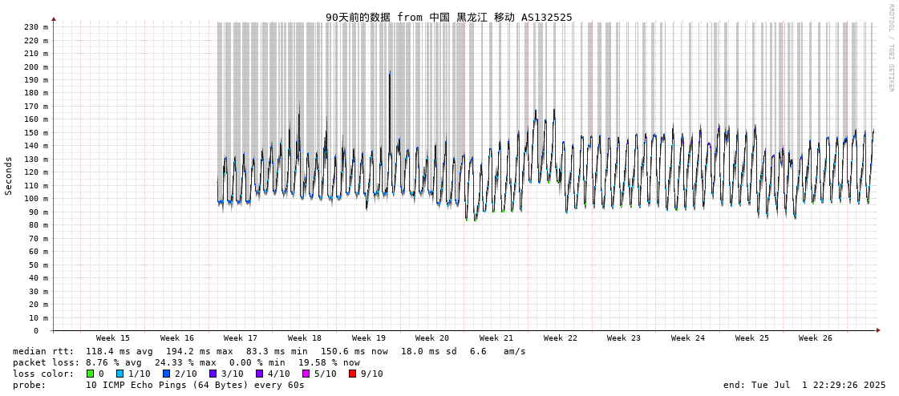This screenshot has height=396, width=899.
Task: Click the green 0 loss color swatch
Action: click(x=90, y=374)
